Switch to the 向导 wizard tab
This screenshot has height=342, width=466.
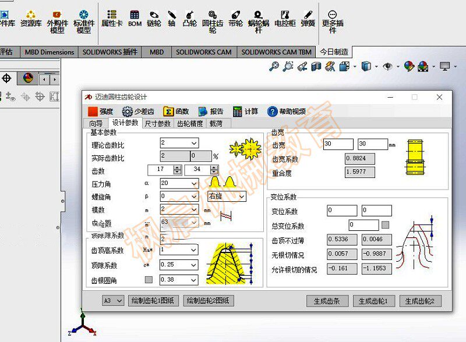tap(96, 123)
